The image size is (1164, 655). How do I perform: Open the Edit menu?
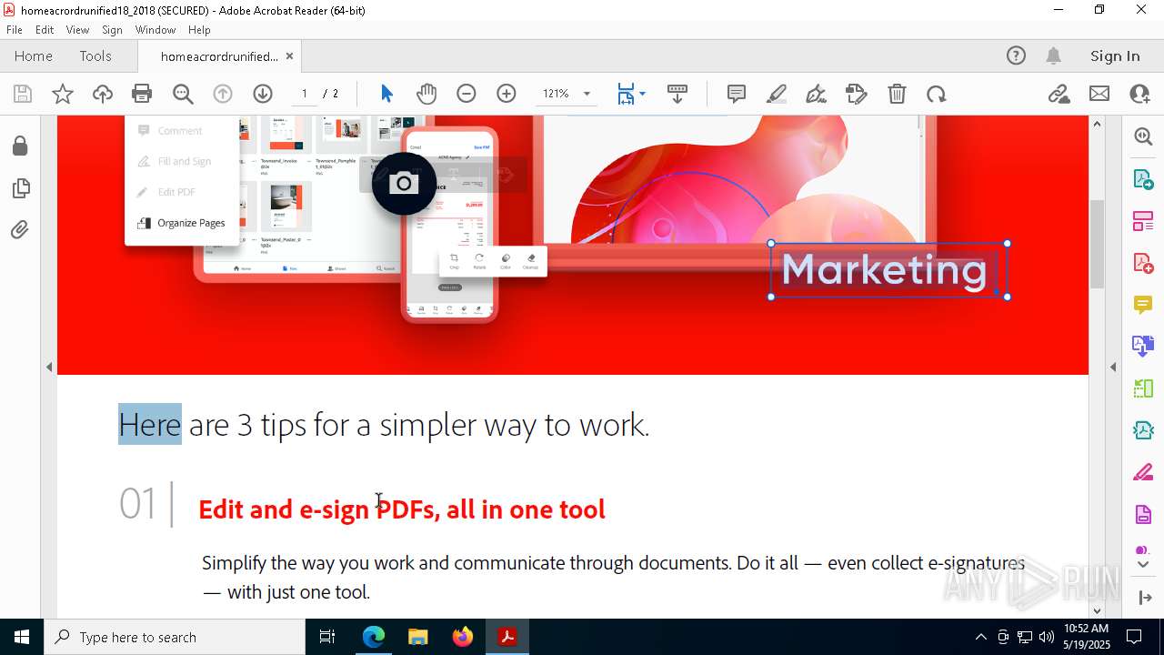point(45,30)
